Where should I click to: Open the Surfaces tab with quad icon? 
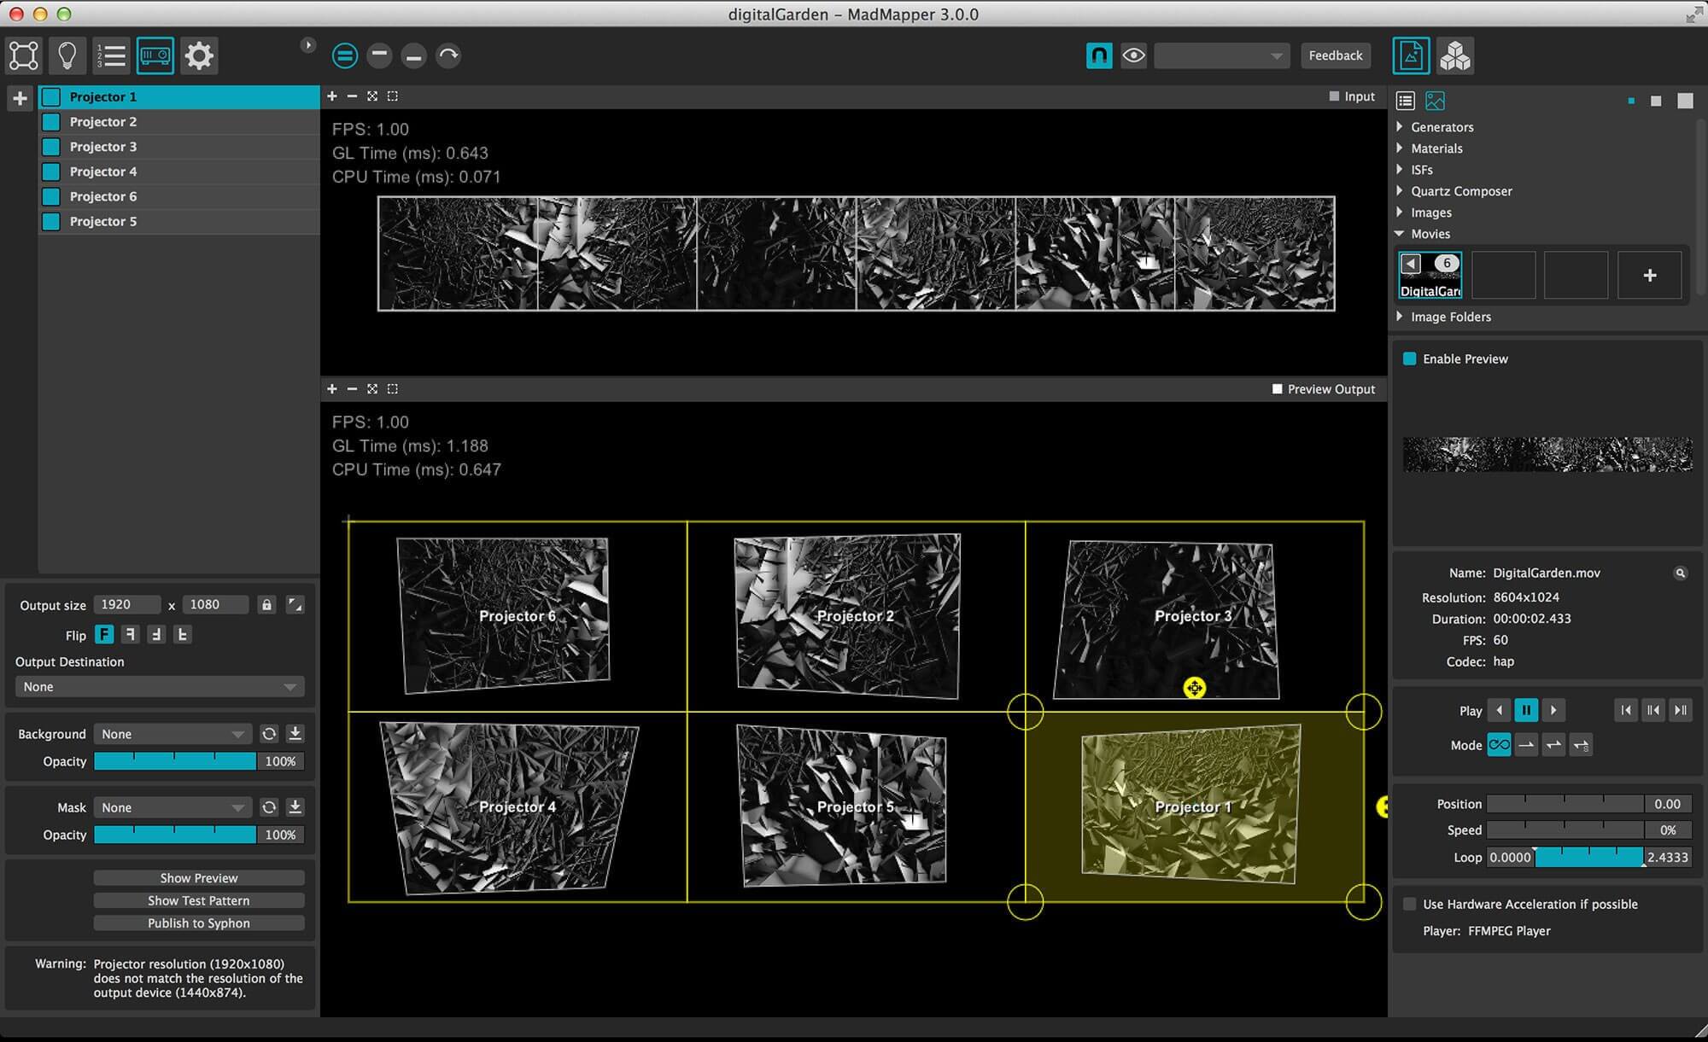click(x=24, y=56)
